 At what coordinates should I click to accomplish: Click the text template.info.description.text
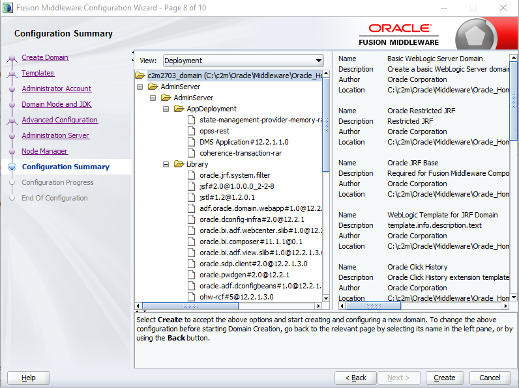click(x=435, y=225)
